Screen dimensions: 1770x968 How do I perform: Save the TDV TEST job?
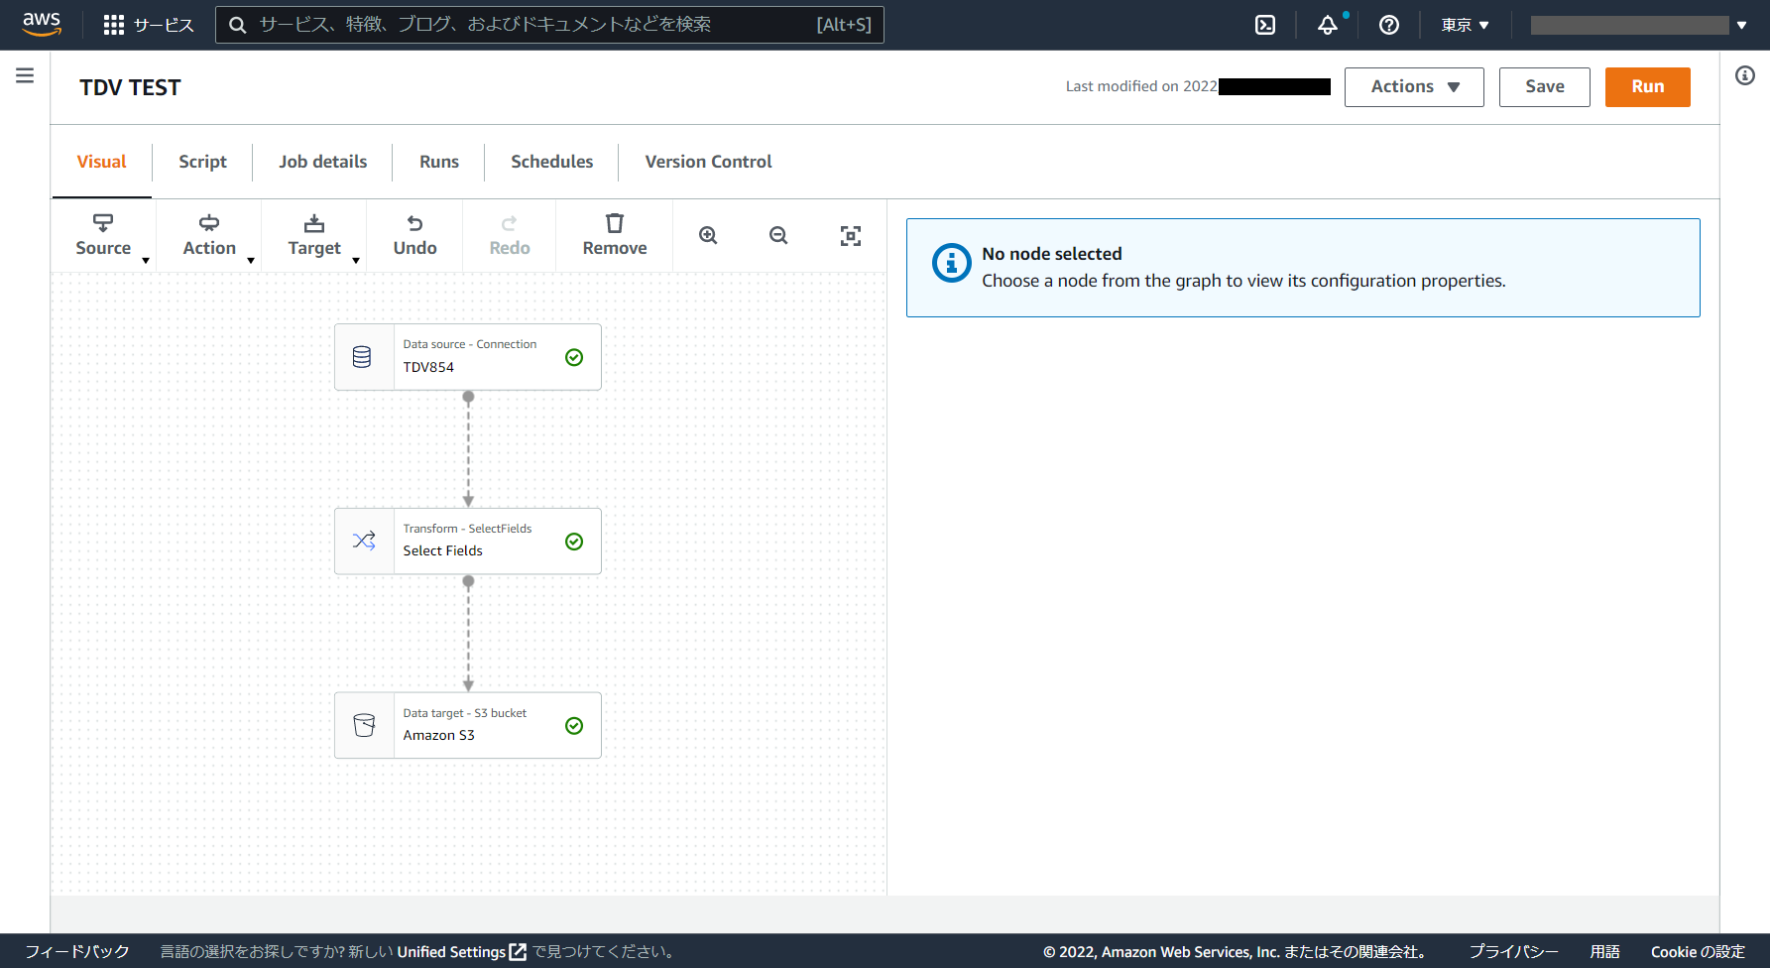tap(1544, 87)
